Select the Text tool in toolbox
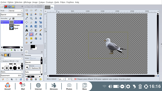 point(27,30)
